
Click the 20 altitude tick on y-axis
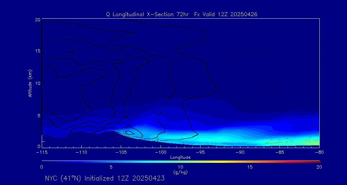(37, 20)
